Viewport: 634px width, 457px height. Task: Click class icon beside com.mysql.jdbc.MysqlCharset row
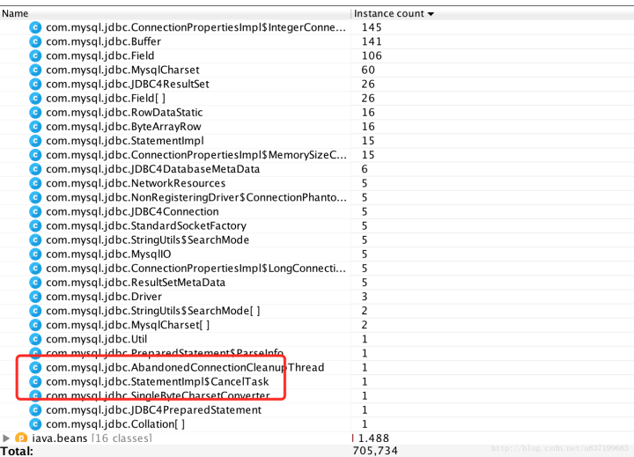pos(35,70)
